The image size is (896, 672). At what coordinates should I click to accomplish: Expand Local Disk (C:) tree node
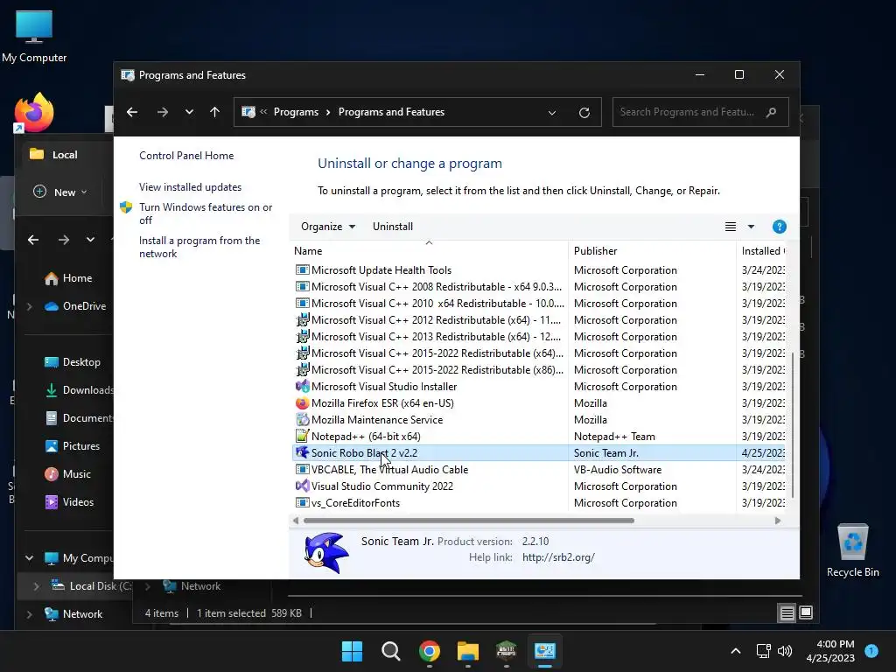[37, 586]
